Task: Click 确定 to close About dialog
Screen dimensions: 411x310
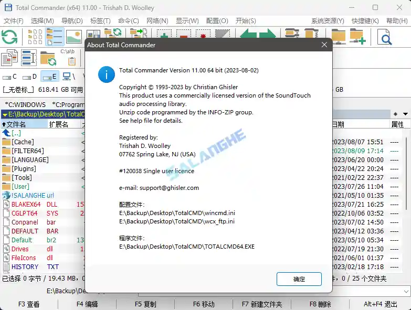Action: pos(299,279)
